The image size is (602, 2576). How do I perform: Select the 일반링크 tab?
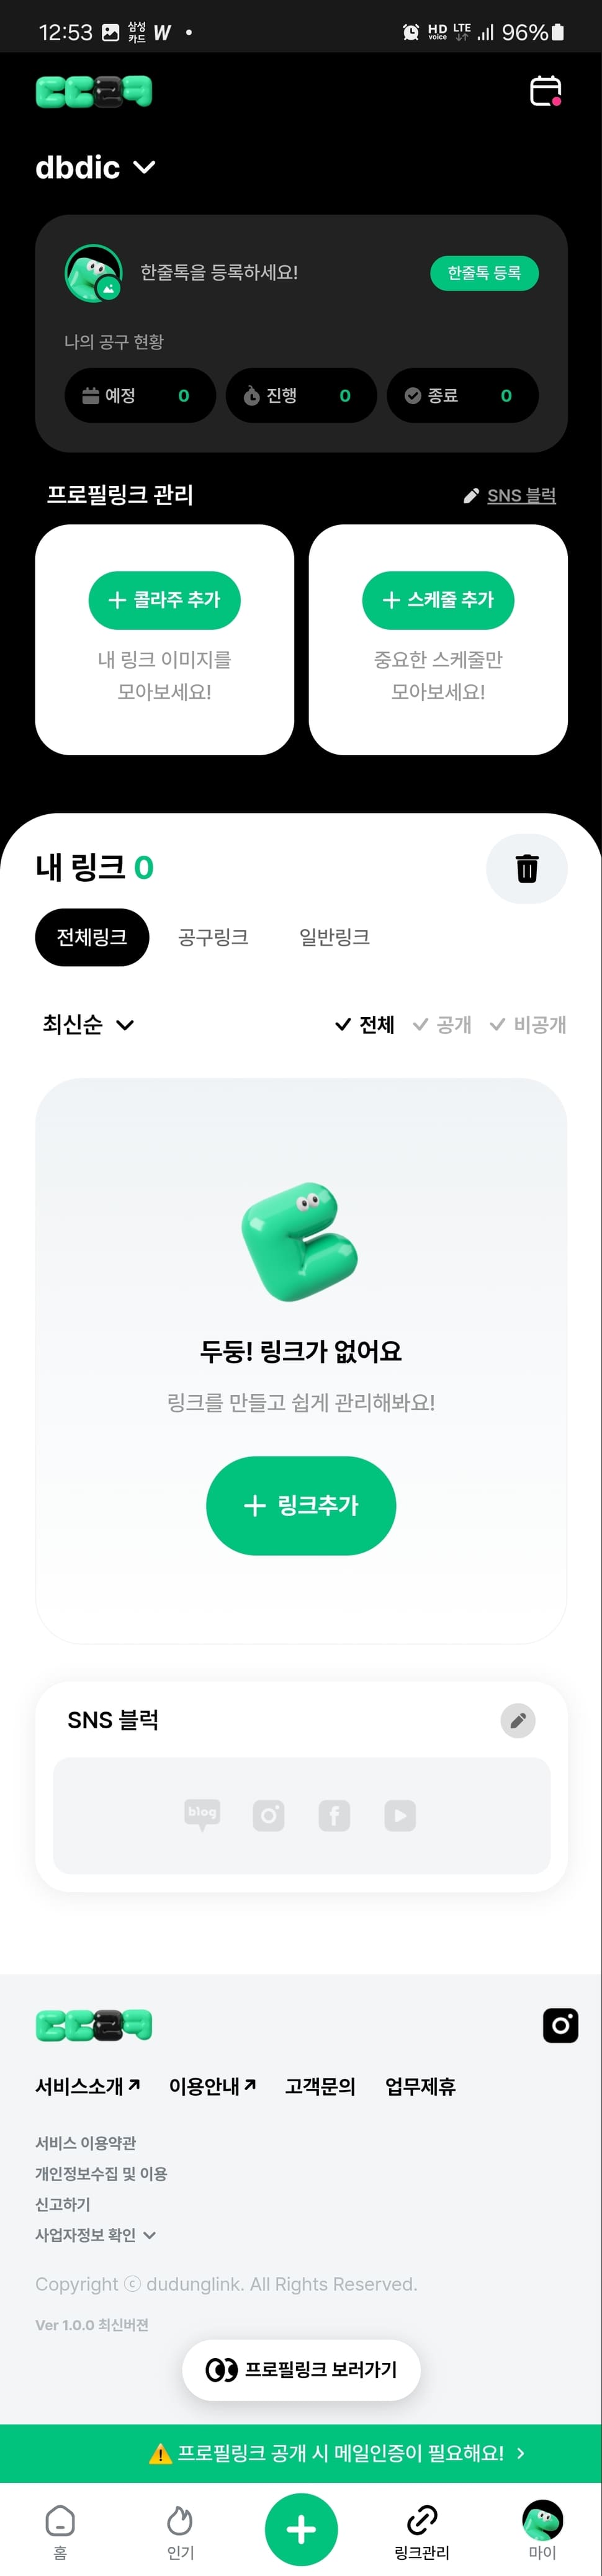coord(333,937)
